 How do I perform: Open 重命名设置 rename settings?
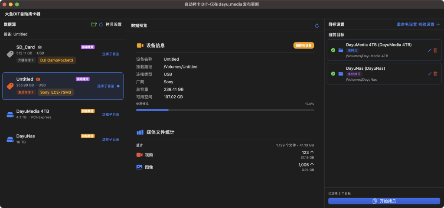406,25
